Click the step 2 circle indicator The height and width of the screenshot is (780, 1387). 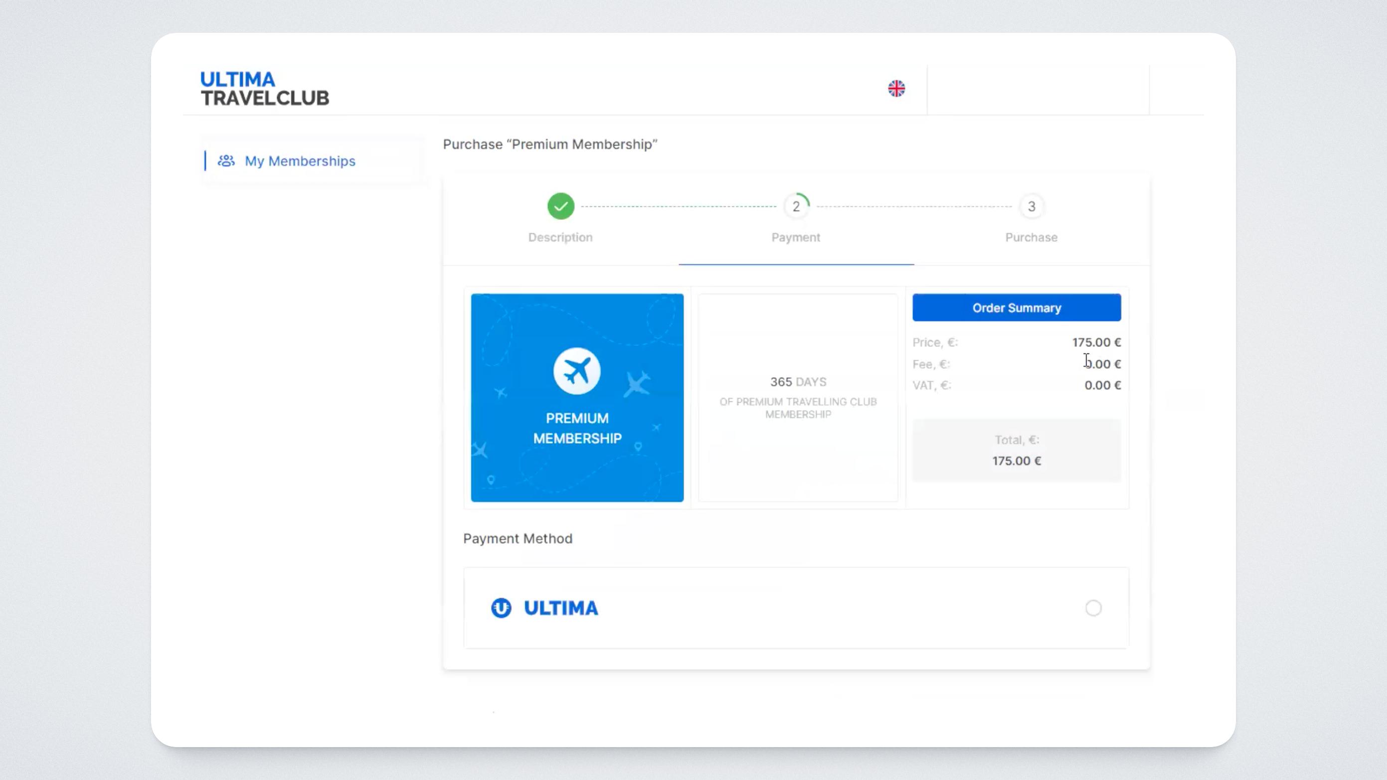click(x=796, y=207)
